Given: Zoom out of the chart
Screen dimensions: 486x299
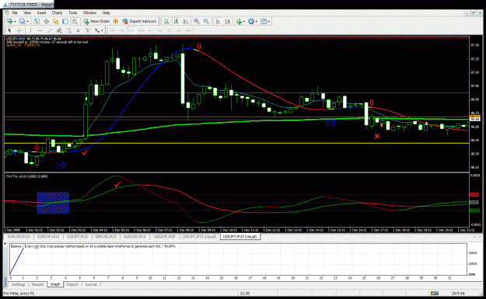Looking at the screenshot, I should [x=206, y=22].
